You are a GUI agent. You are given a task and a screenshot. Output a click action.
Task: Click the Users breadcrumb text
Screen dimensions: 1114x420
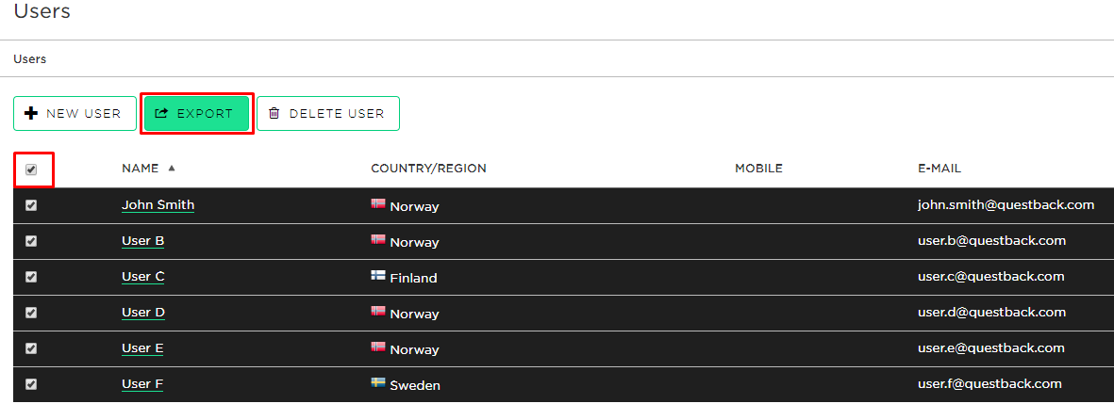point(30,59)
